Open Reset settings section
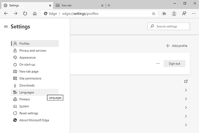This screenshot has height=133, width=199. pos(35,113)
